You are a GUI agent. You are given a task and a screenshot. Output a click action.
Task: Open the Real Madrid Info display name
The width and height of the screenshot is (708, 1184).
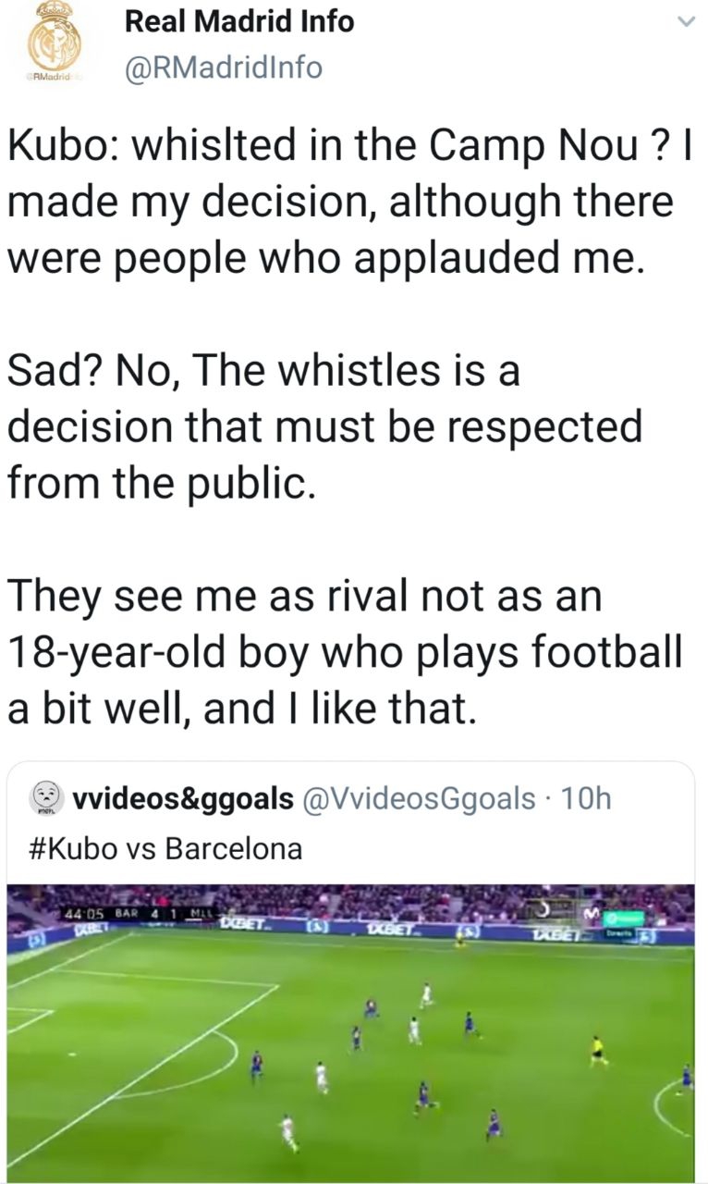point(239,21)
